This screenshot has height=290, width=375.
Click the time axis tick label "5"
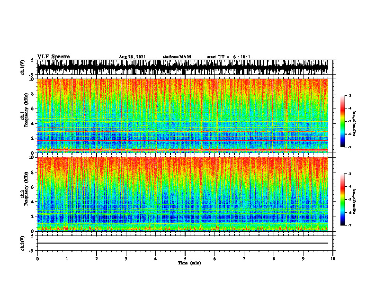pos(185,259)
